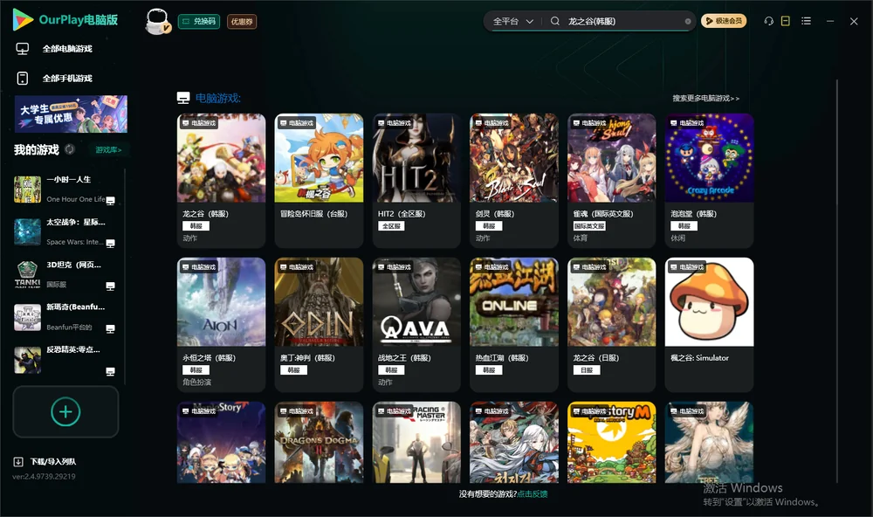This screenshot has width=873, height=517.
Task: Click the OurPlay电脑版 logo
Action: pos(65,19)
